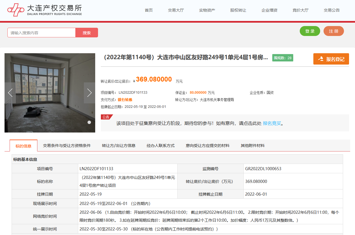Screen dimensions: 355x235
Task: Go to 交易公告 via the top navigation
Action: (331, 10)
